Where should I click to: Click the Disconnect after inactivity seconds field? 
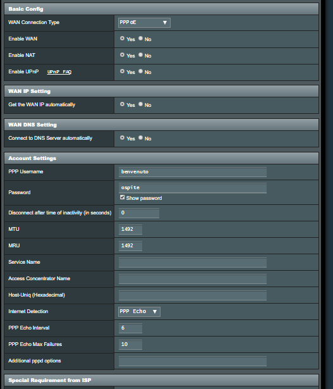139,213
